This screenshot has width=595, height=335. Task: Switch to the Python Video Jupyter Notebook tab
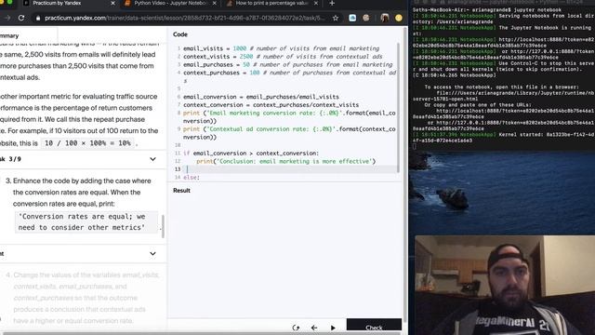point(171,4)
